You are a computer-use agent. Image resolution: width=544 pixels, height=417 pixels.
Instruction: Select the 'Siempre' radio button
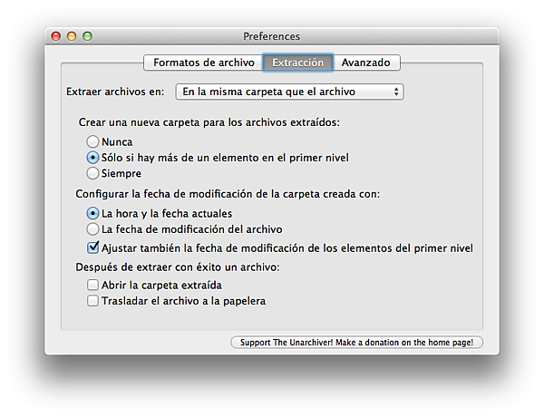tap(92, 173)
